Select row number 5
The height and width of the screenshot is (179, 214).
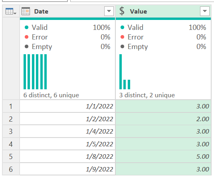tap(11, 156)
